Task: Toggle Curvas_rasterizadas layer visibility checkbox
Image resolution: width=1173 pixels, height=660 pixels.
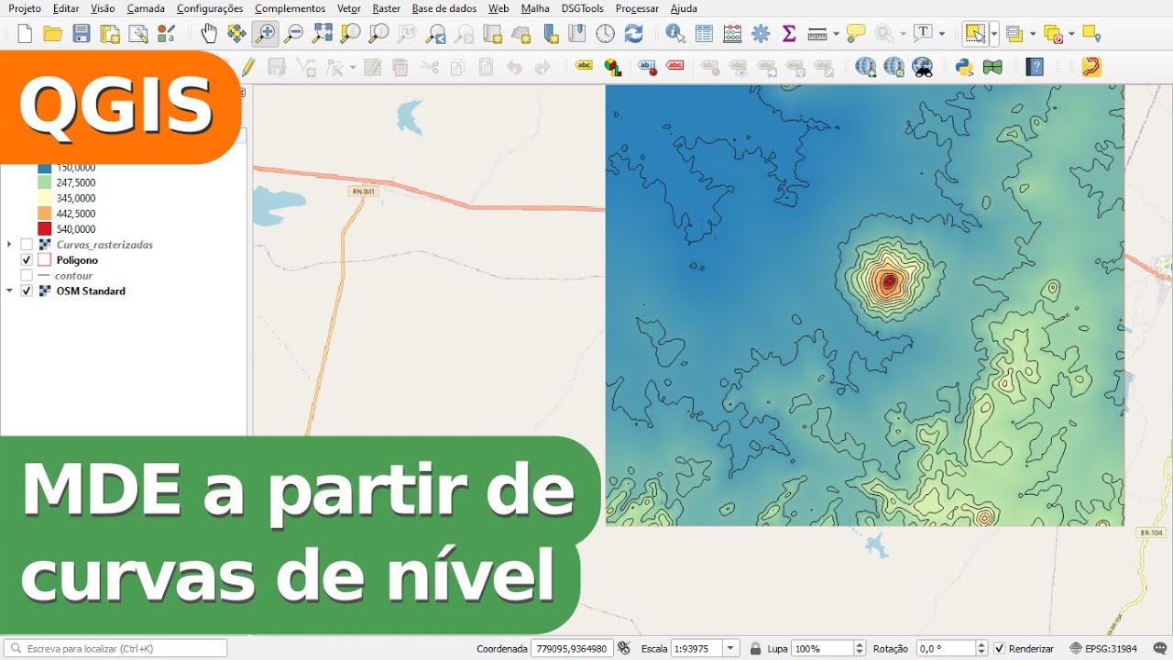Action: pyautogui.click(x=27, y=245)
